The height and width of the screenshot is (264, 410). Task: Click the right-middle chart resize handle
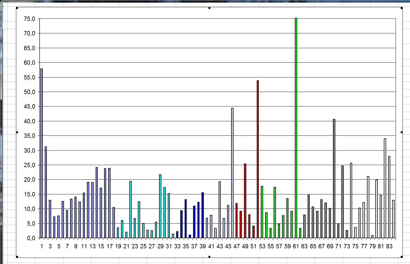click(x=402, y=132)
